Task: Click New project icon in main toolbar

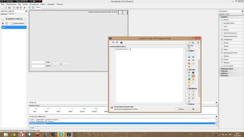Action: tap(2, 8)
